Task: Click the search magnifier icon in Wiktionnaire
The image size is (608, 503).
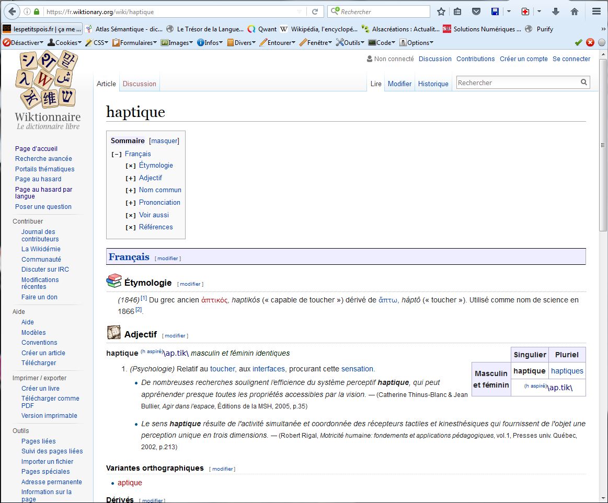Action: click(583, 83)
